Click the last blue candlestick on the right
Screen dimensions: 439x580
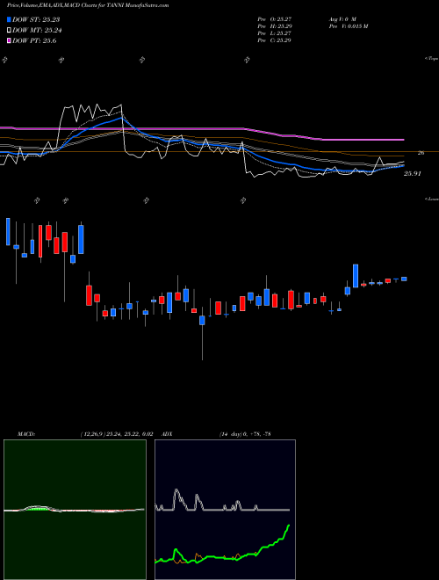pos(404,279)
